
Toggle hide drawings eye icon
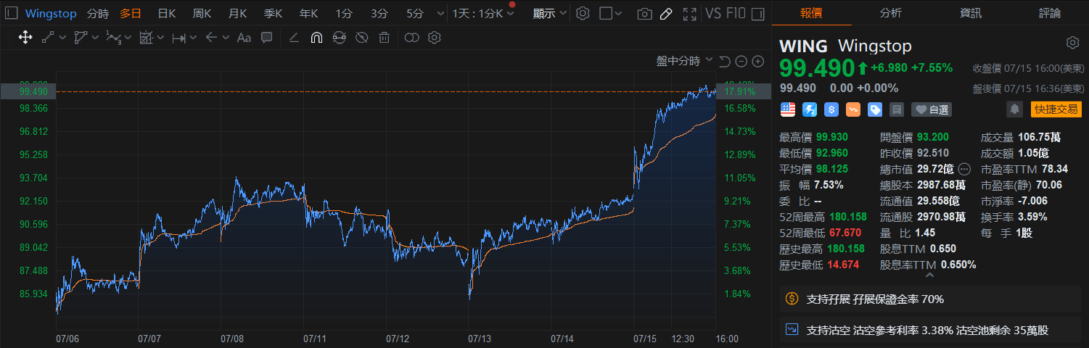361,38
